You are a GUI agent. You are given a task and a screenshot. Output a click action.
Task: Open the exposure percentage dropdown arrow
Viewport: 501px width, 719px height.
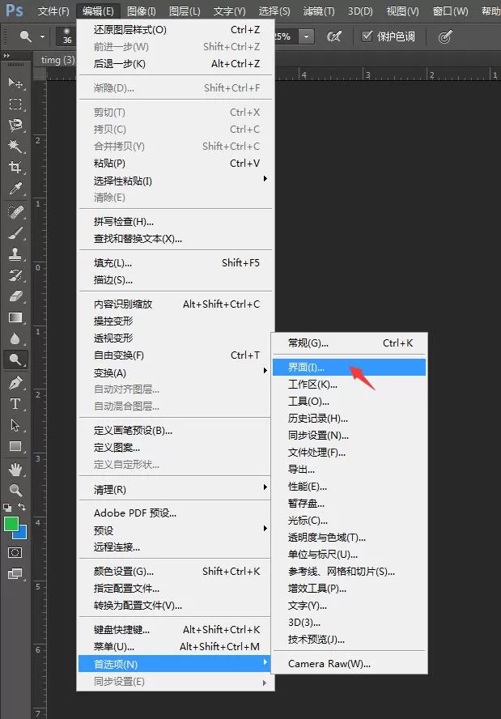point(306,36)
